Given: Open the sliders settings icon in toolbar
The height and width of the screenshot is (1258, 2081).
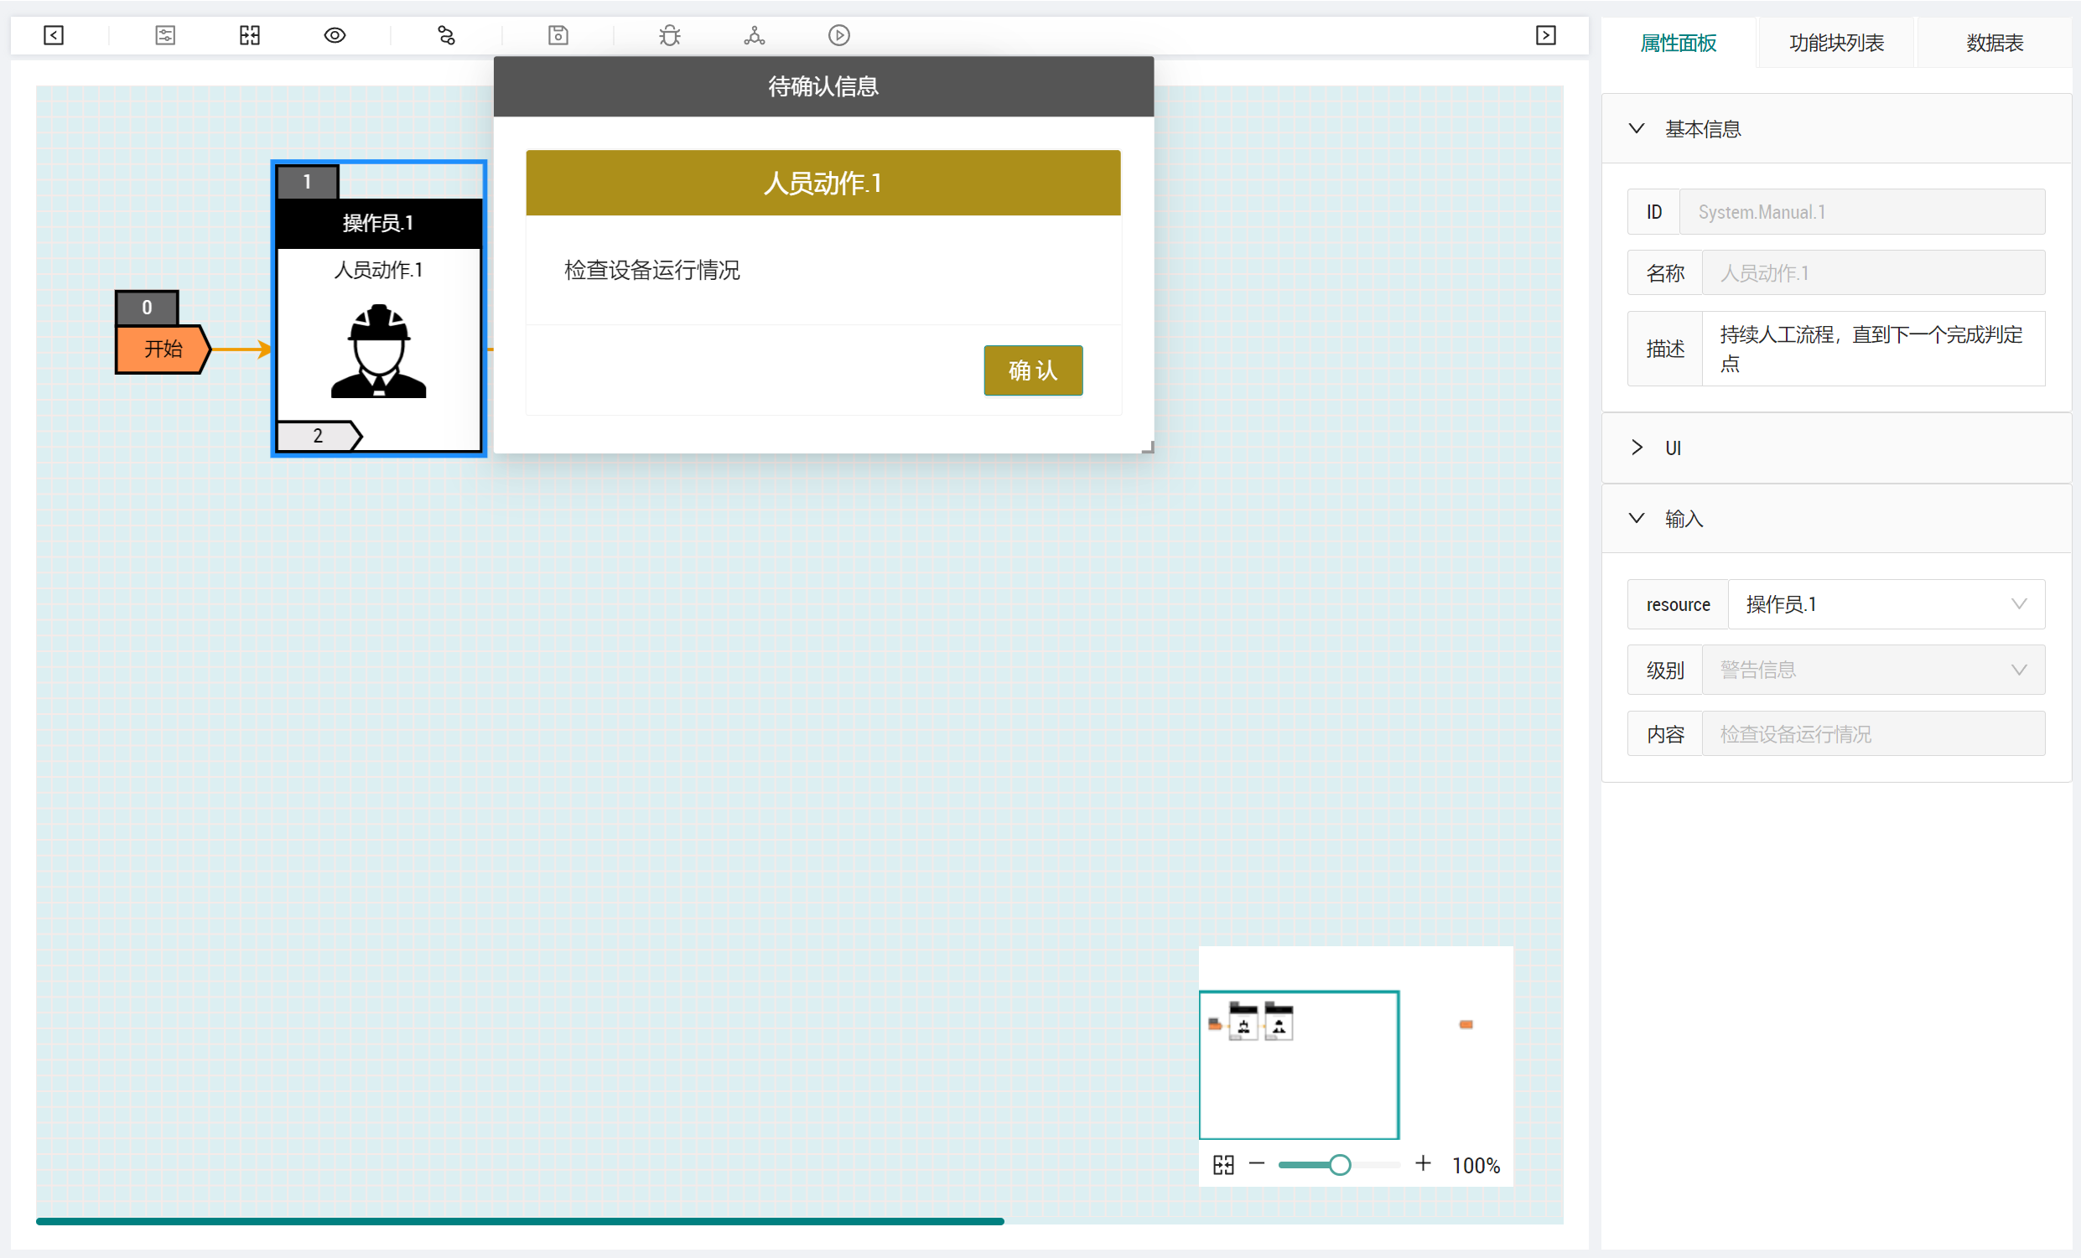Looking at the screenshot, I should click(x=164, y=35).
